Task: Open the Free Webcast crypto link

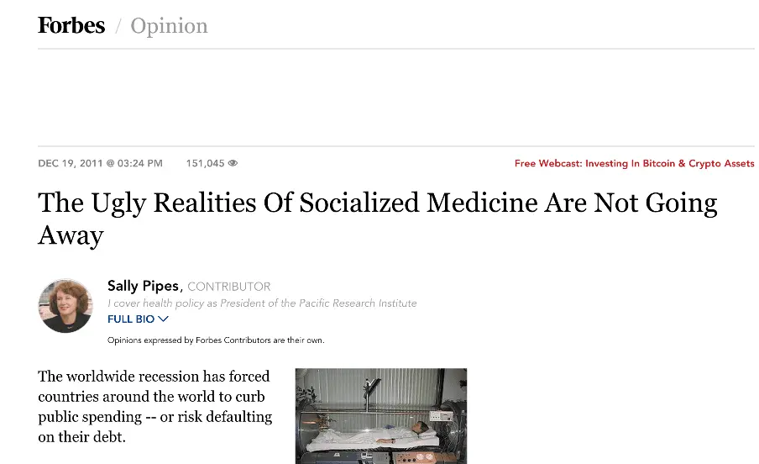Action: (x=634, y=163)
